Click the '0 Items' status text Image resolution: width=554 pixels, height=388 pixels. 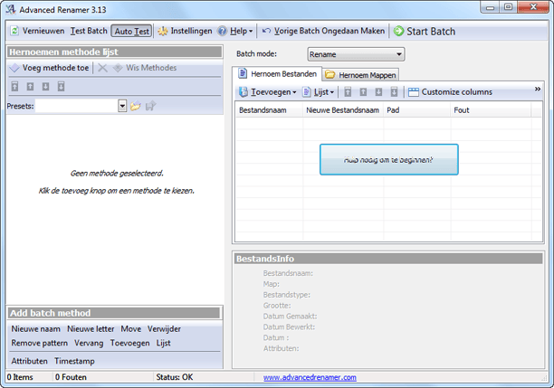[20, 377]
